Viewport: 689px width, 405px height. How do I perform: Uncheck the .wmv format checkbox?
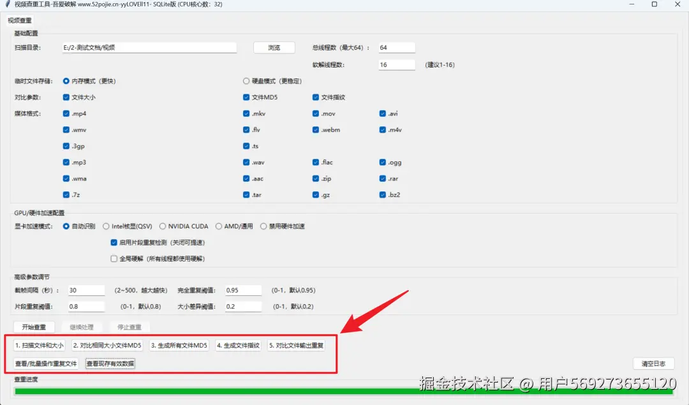point(66,129)
